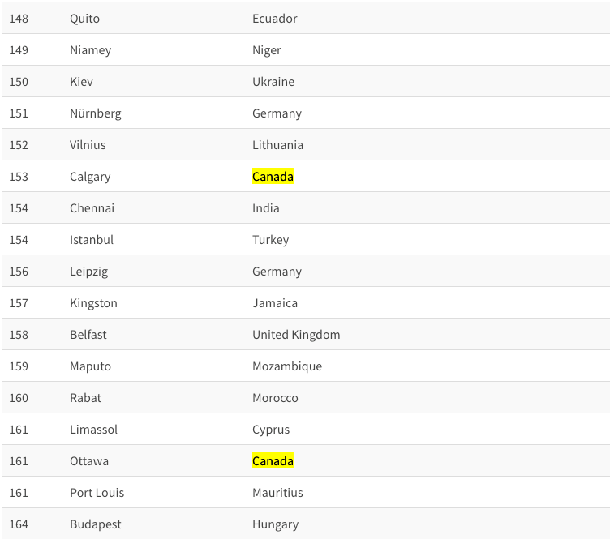Click the Leipzig city name
The image size is (610, 539).
click(89, 272)
